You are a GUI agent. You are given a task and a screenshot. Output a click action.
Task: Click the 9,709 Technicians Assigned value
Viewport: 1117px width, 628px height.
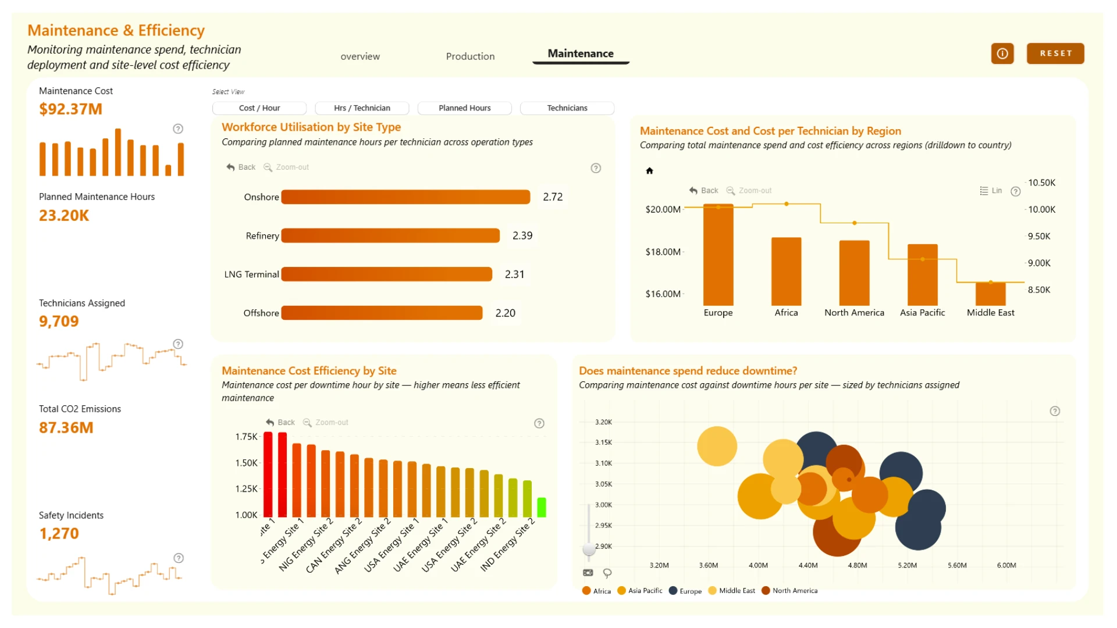click(59, 322)
